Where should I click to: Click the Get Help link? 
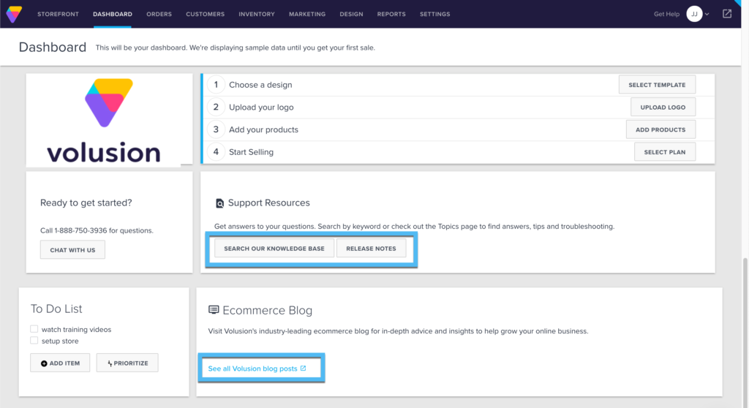tap(666, 15)
